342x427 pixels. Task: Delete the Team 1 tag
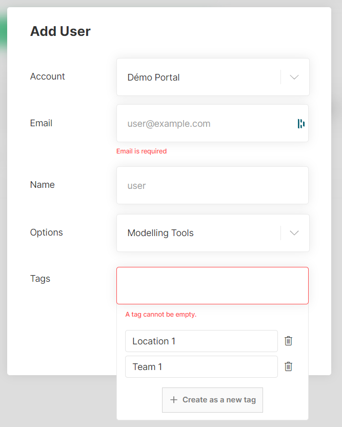point(288,366)
